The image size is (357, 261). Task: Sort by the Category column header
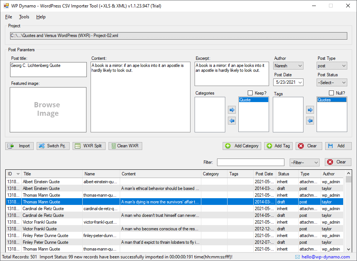tap(214, 174)
